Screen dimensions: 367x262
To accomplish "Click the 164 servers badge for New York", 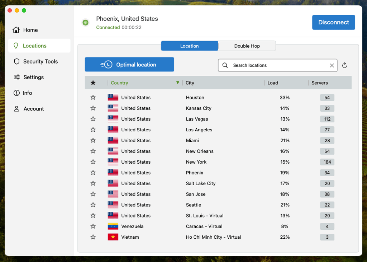I will click(x=327, y=162).
